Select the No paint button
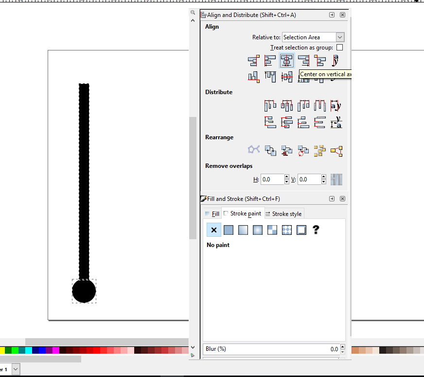This screenshot has width=424, height=377. coord(214,230)
